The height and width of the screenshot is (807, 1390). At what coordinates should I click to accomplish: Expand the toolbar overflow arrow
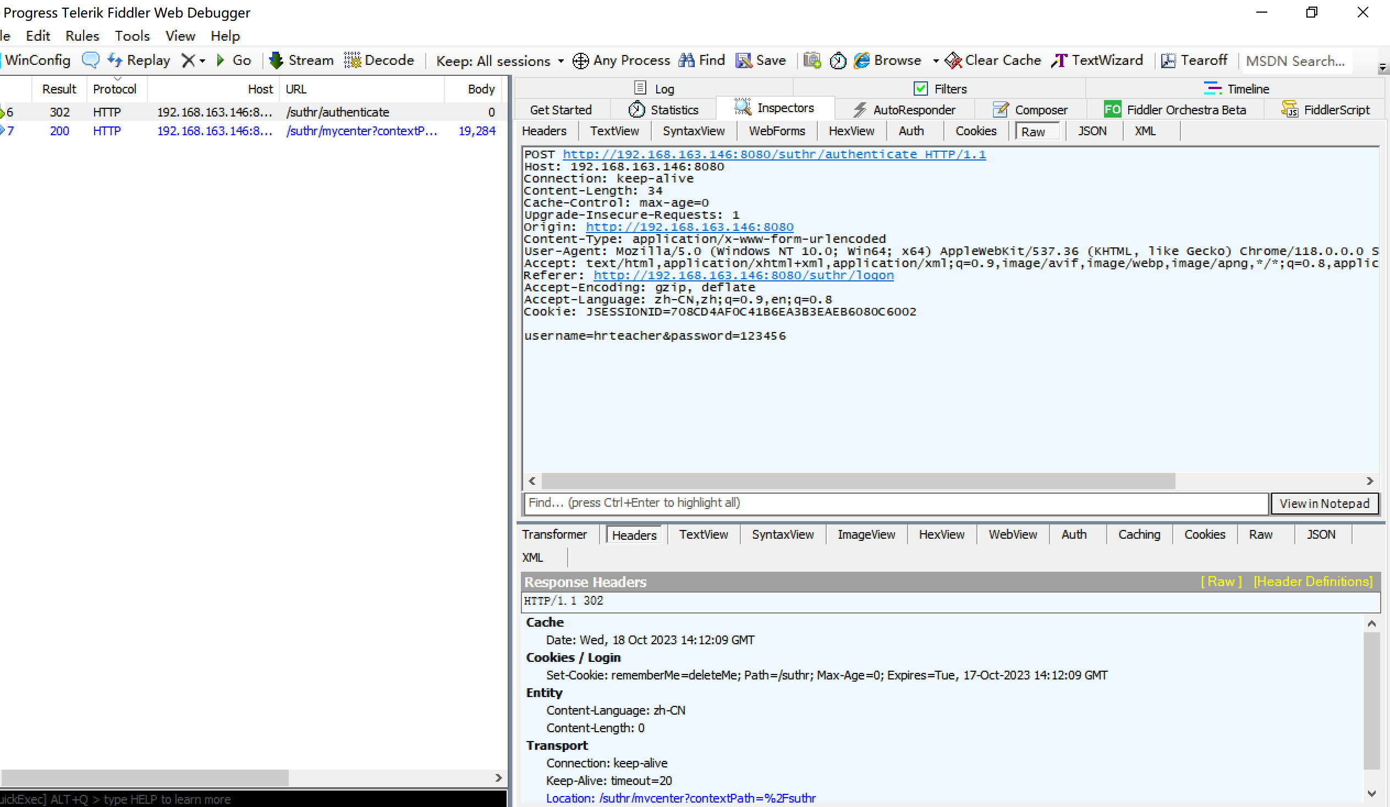pyautogui.click(x=1383, y=68)
